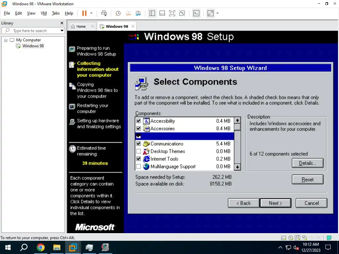This screenshot has width=339, height=254.
Task: Click the Internet Tools icon
Action: (x=146, y=159)
